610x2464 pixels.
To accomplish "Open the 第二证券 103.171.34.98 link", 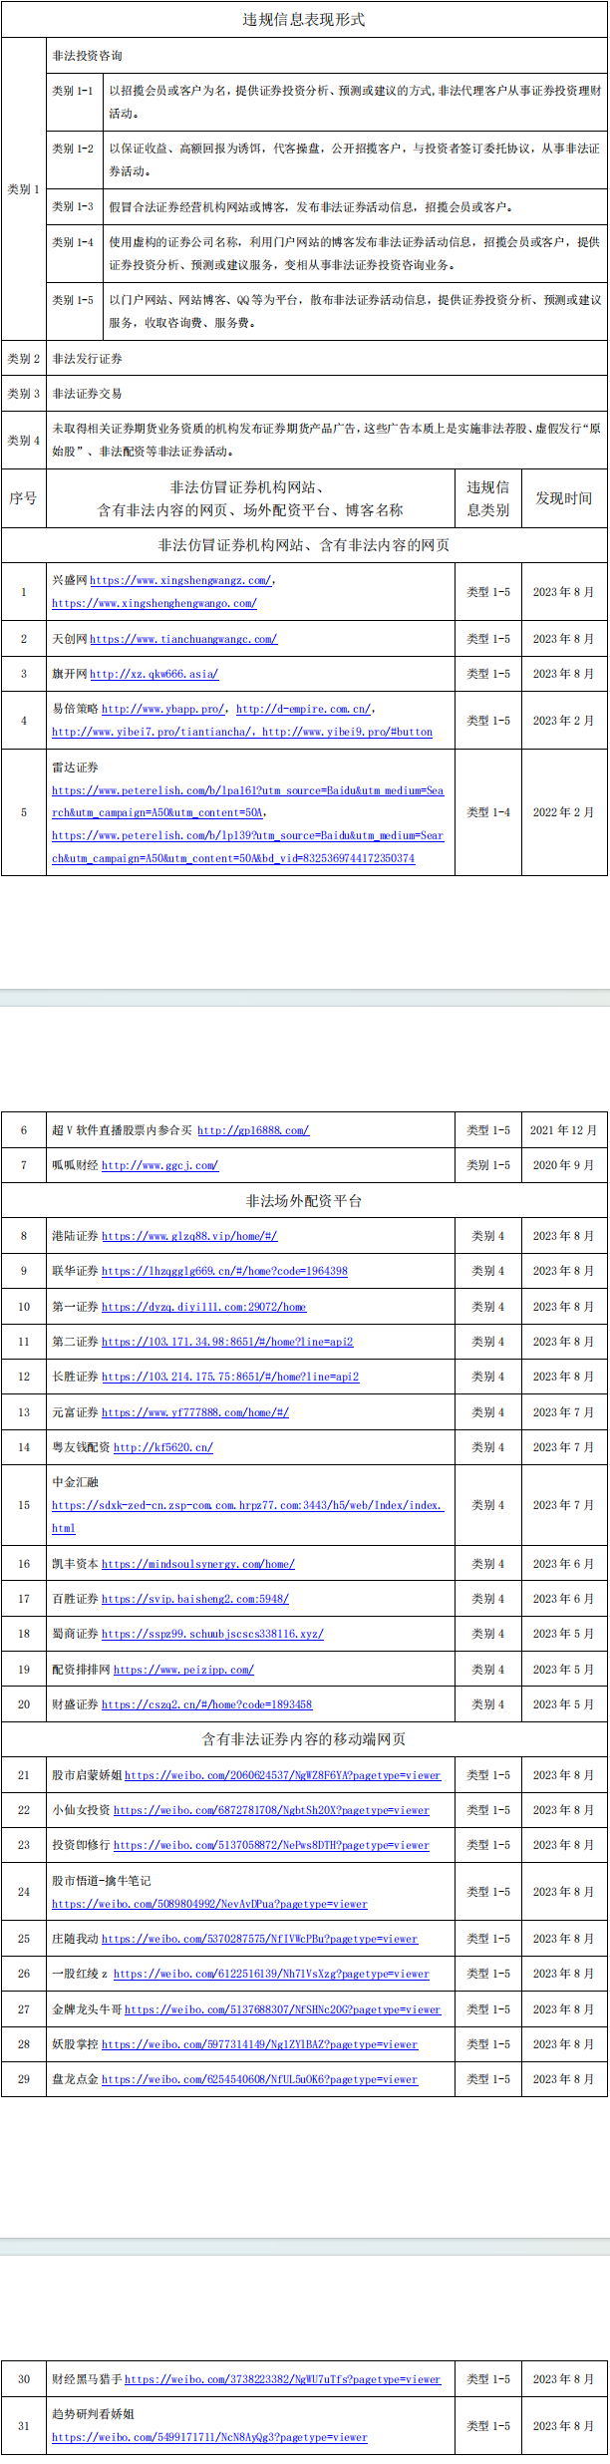I will coord(227,1342).
